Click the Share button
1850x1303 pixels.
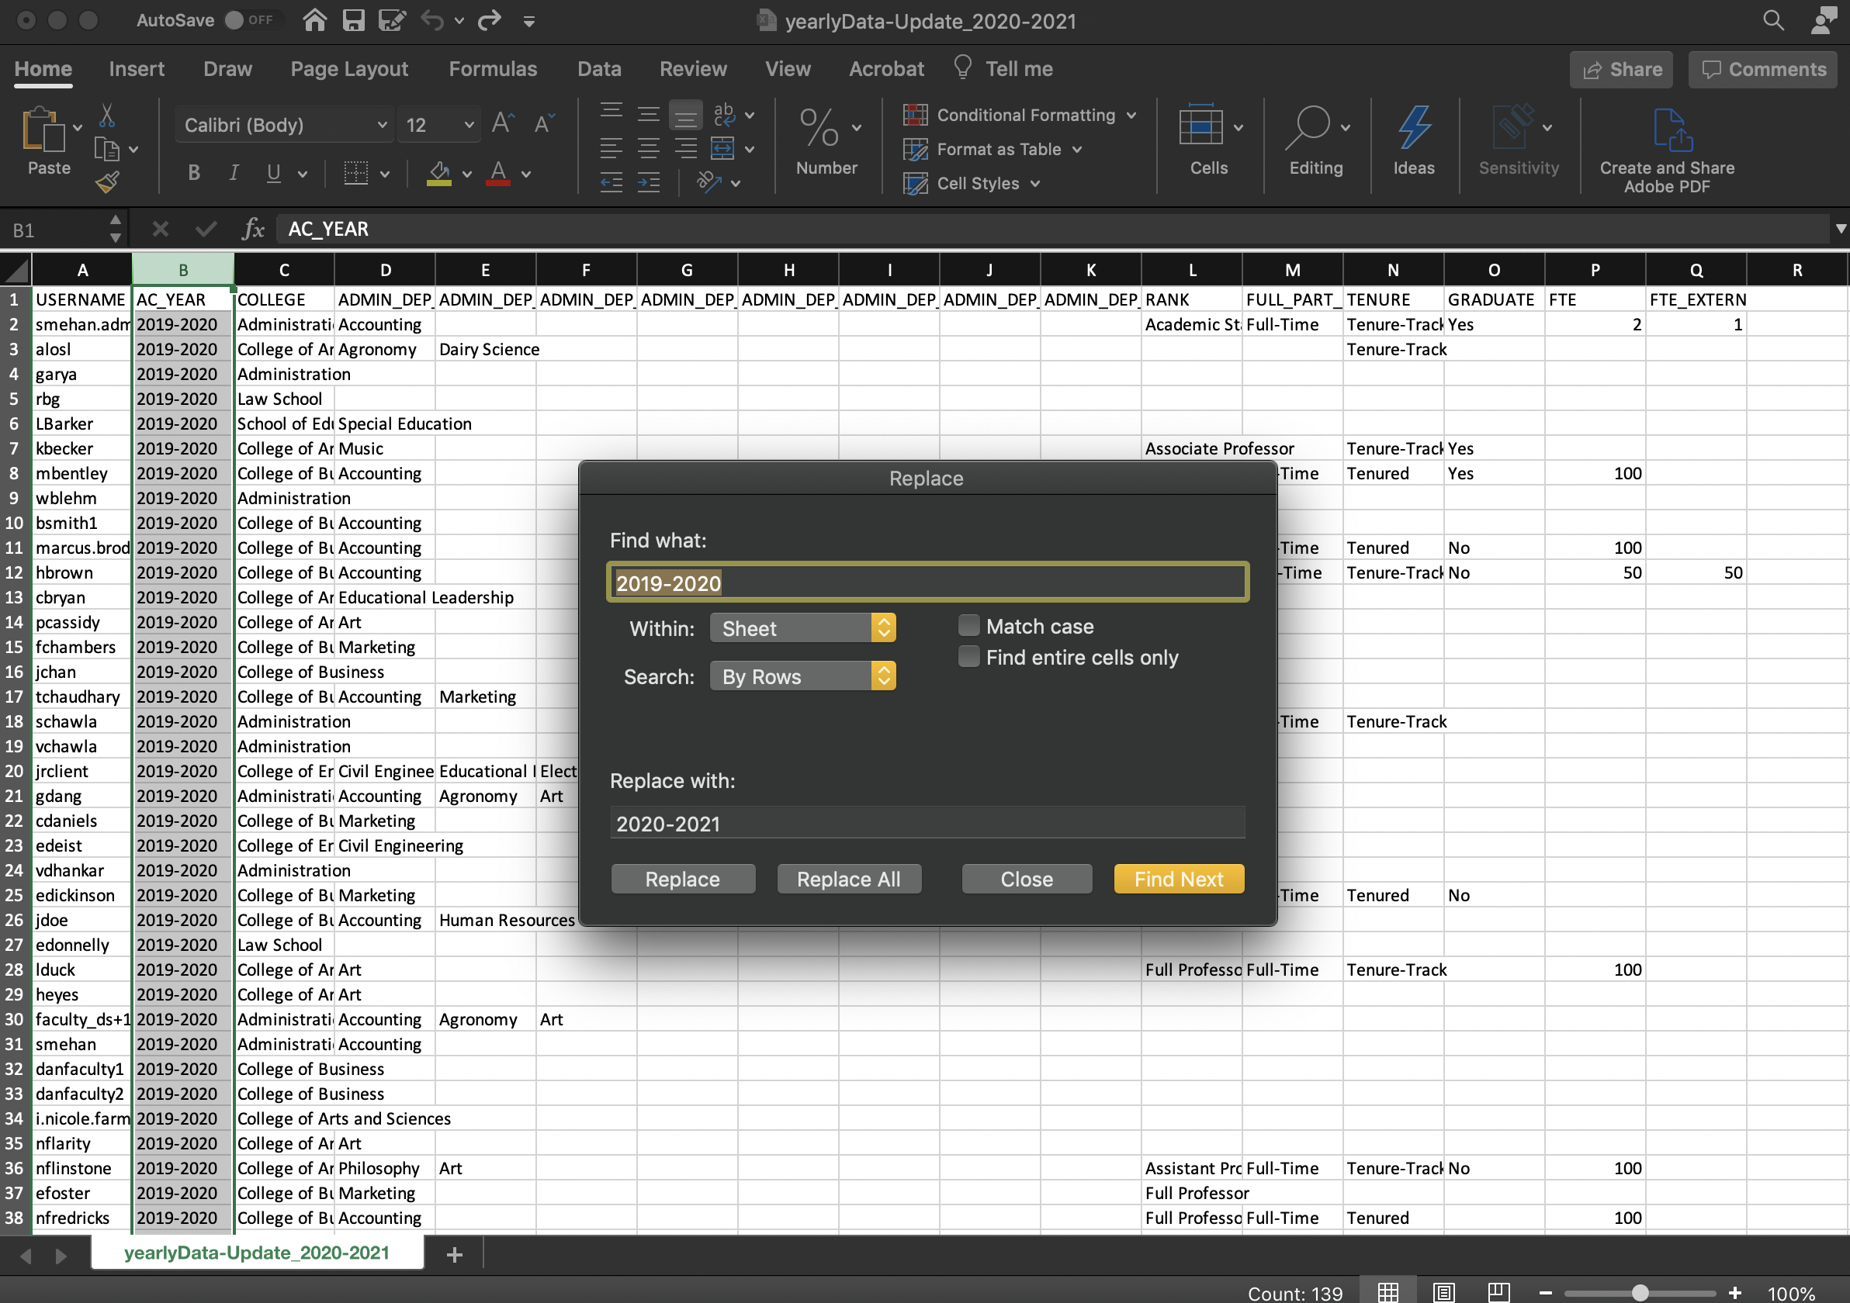click(1621, 70)
